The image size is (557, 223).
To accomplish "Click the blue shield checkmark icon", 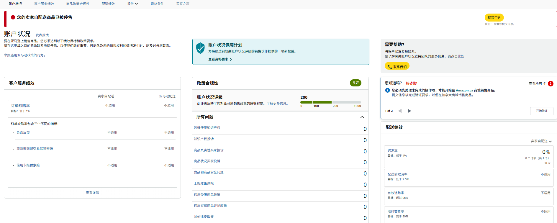I will (x=200, y=48).
